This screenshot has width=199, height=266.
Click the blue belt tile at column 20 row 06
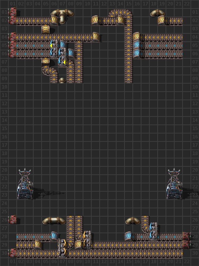[x=170, y=54]
